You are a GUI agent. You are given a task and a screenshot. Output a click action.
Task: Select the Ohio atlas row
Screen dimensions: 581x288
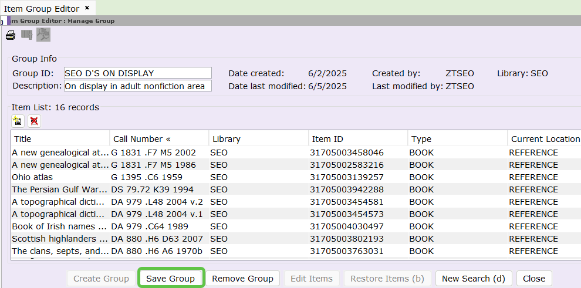point(296,177)
